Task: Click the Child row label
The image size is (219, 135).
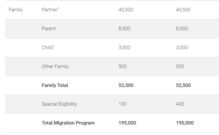Action: (47, 48)
